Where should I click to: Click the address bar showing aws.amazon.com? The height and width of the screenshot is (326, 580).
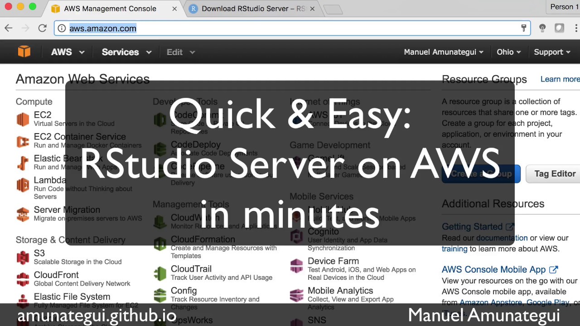point(292,28)
